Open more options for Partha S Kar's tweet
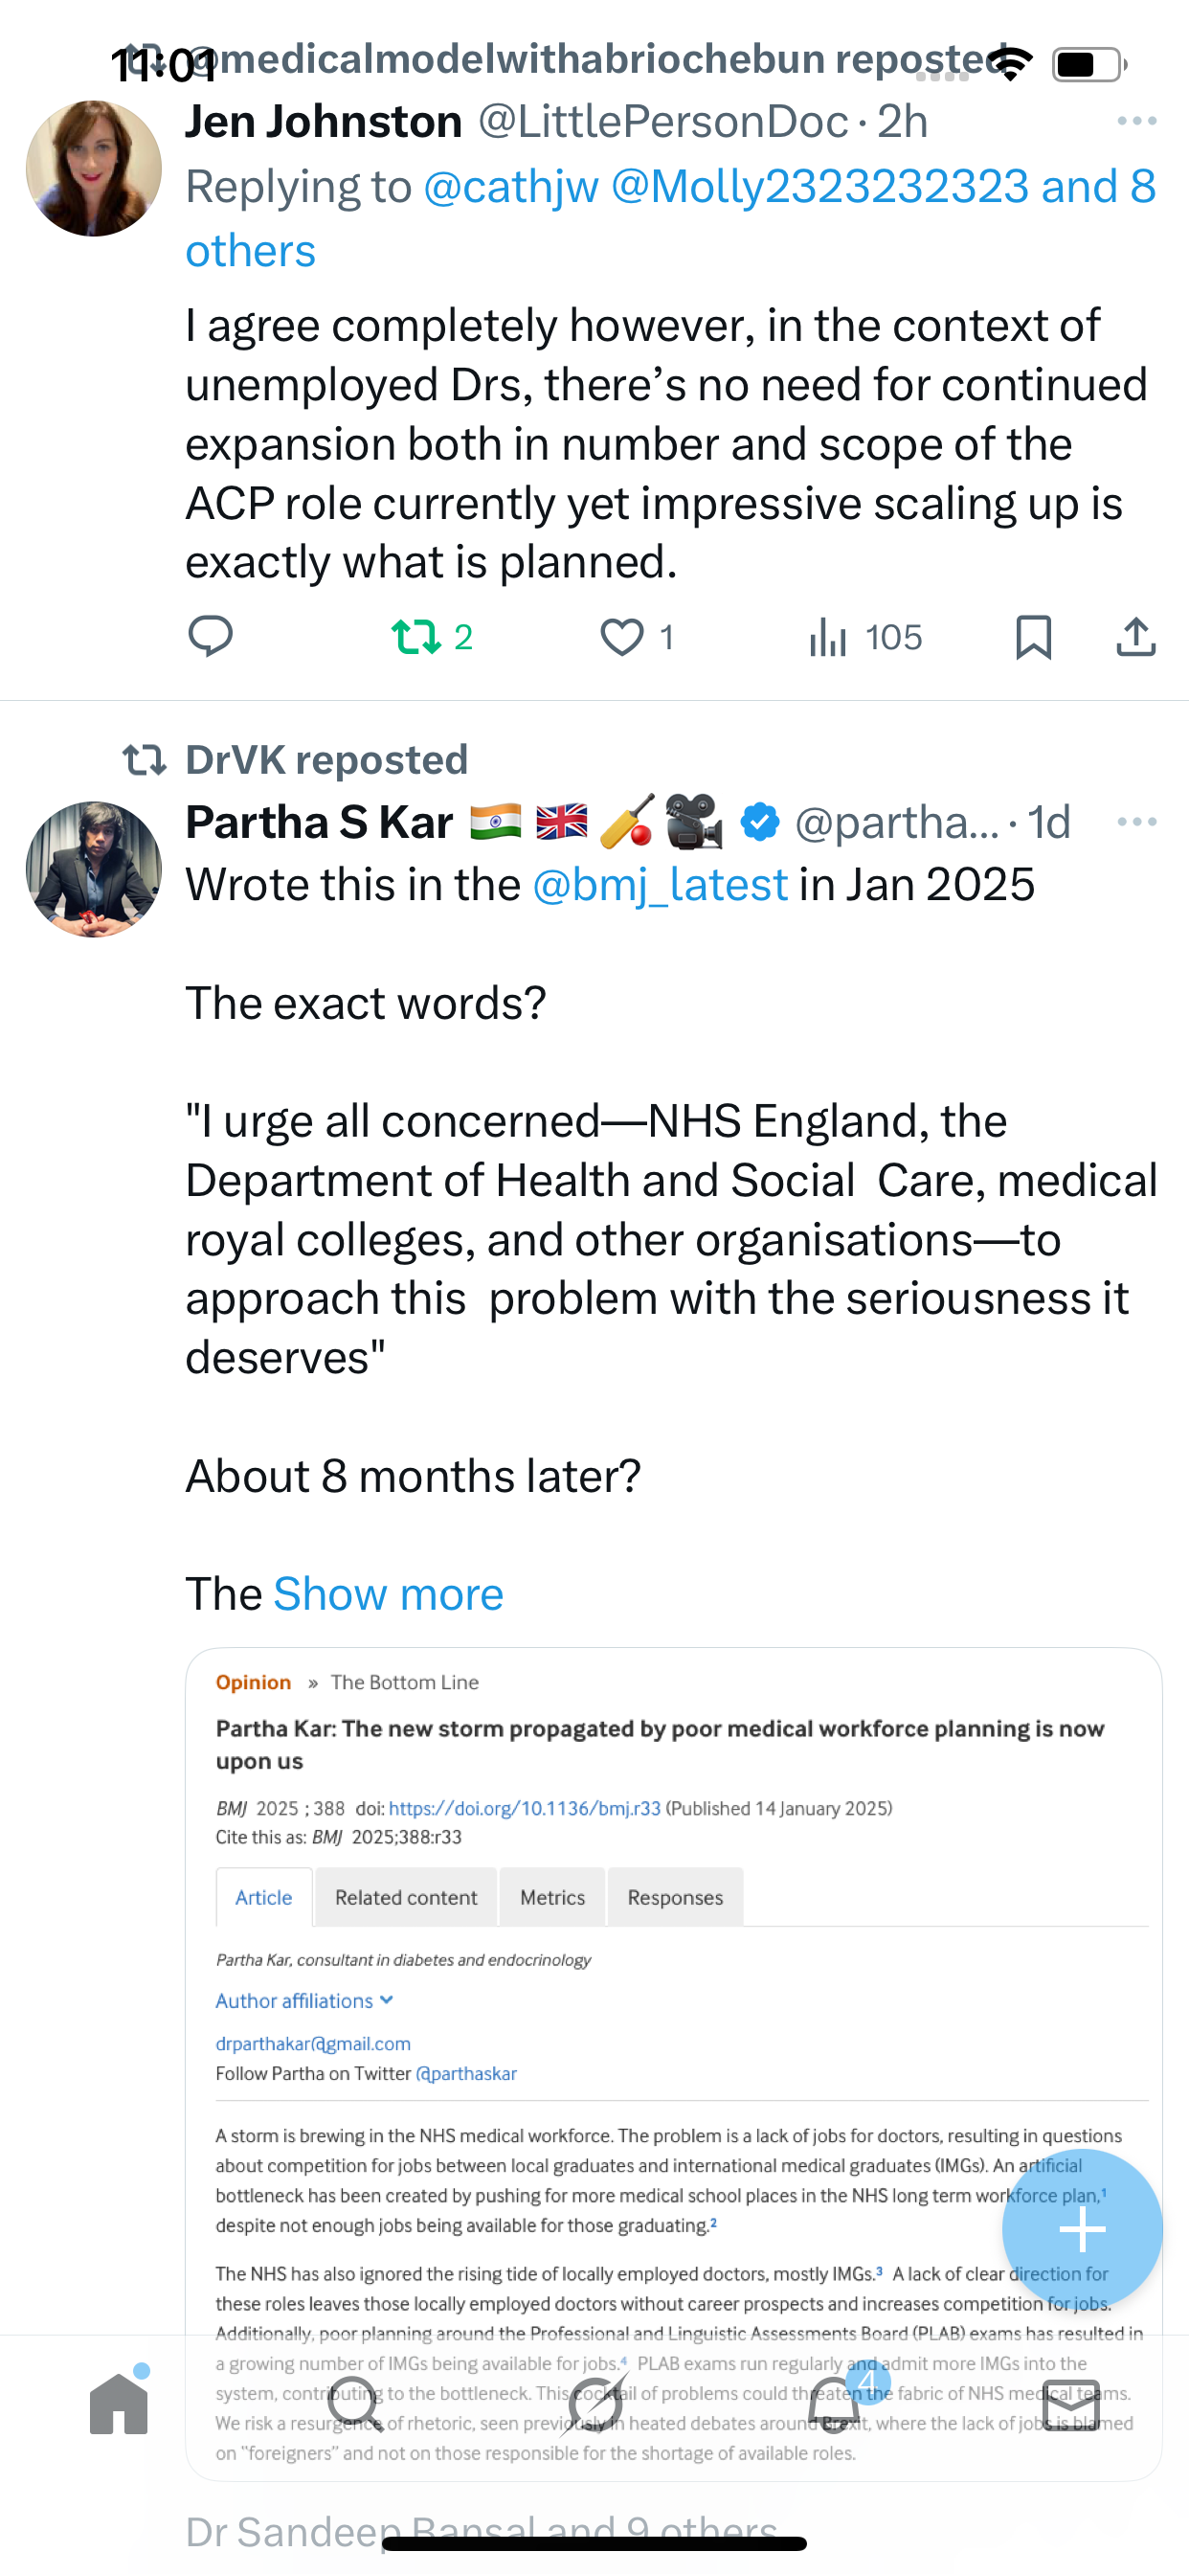 [x=1136, y=823]
